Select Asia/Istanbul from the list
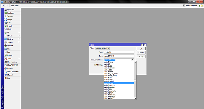Screen dimensions: 204x109 (x=119, y=81)
